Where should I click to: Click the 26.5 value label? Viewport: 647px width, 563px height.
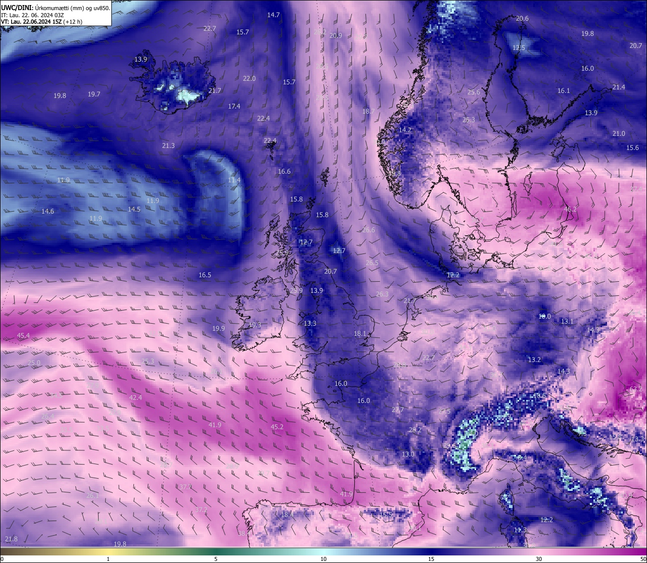372,263
